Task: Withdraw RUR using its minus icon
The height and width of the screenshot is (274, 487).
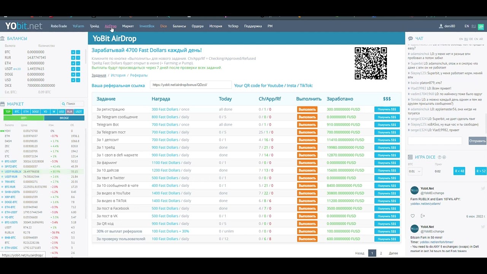Action: tap(78, 58)
